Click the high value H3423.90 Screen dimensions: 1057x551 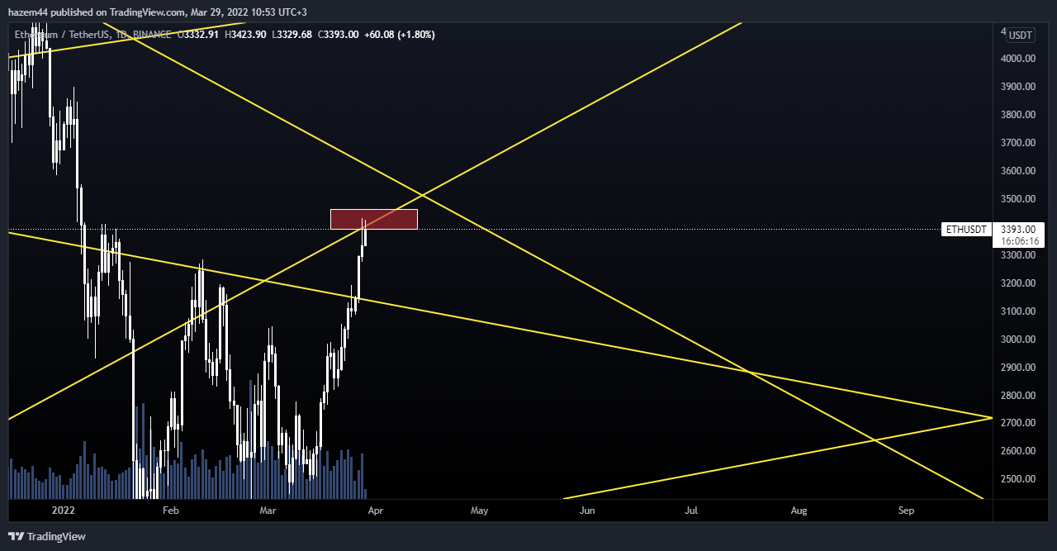click(x=244, y=35)
